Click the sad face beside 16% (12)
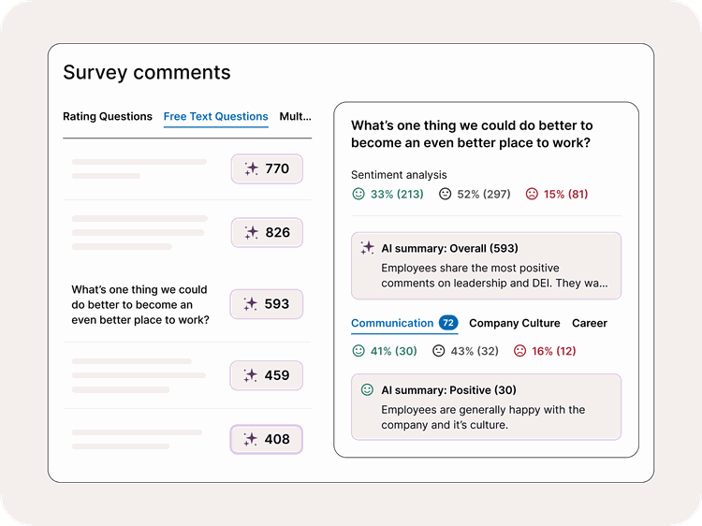 coord(519,351)
